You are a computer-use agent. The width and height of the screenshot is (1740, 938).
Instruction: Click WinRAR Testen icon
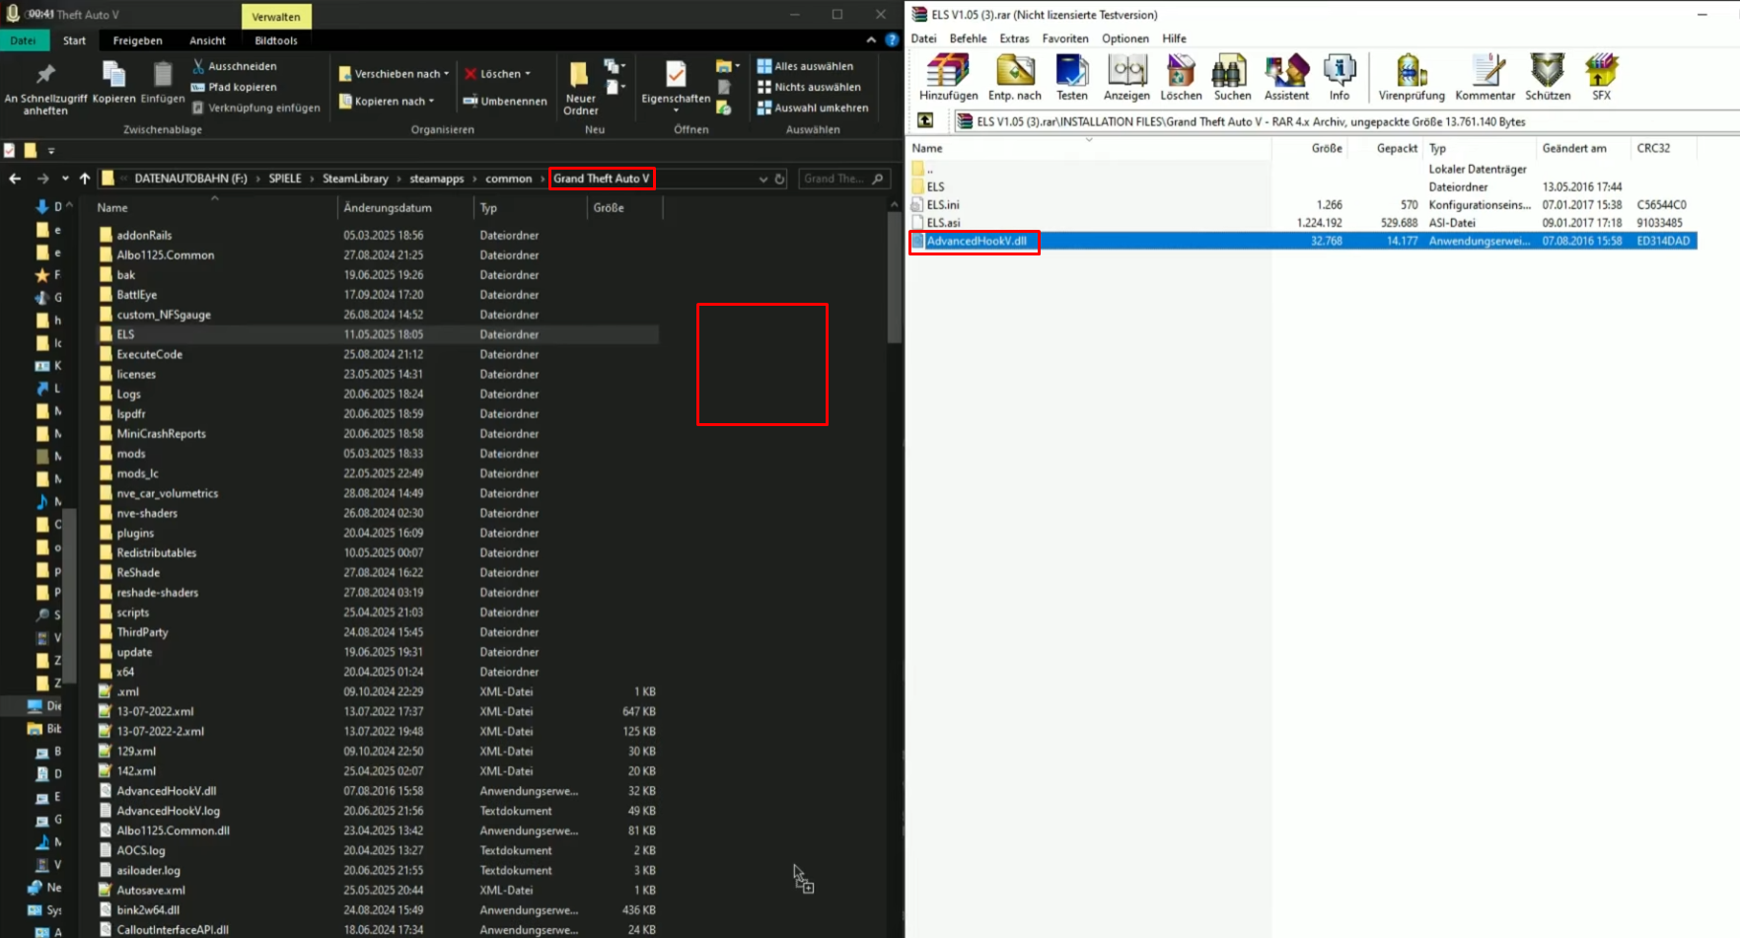click(1072, 78)
